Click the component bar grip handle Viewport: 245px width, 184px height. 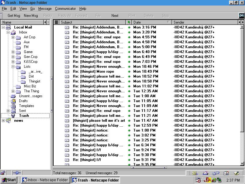(188, 173)
